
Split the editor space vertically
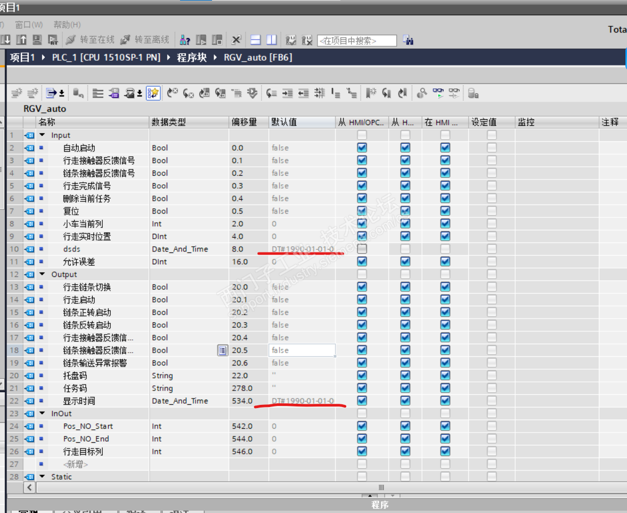pos(272,39)
